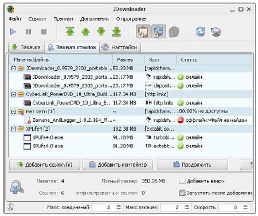The image size is (258, 216).
Task: Toggle clipboard monitoring icon
Action: [x=143, y=31]
